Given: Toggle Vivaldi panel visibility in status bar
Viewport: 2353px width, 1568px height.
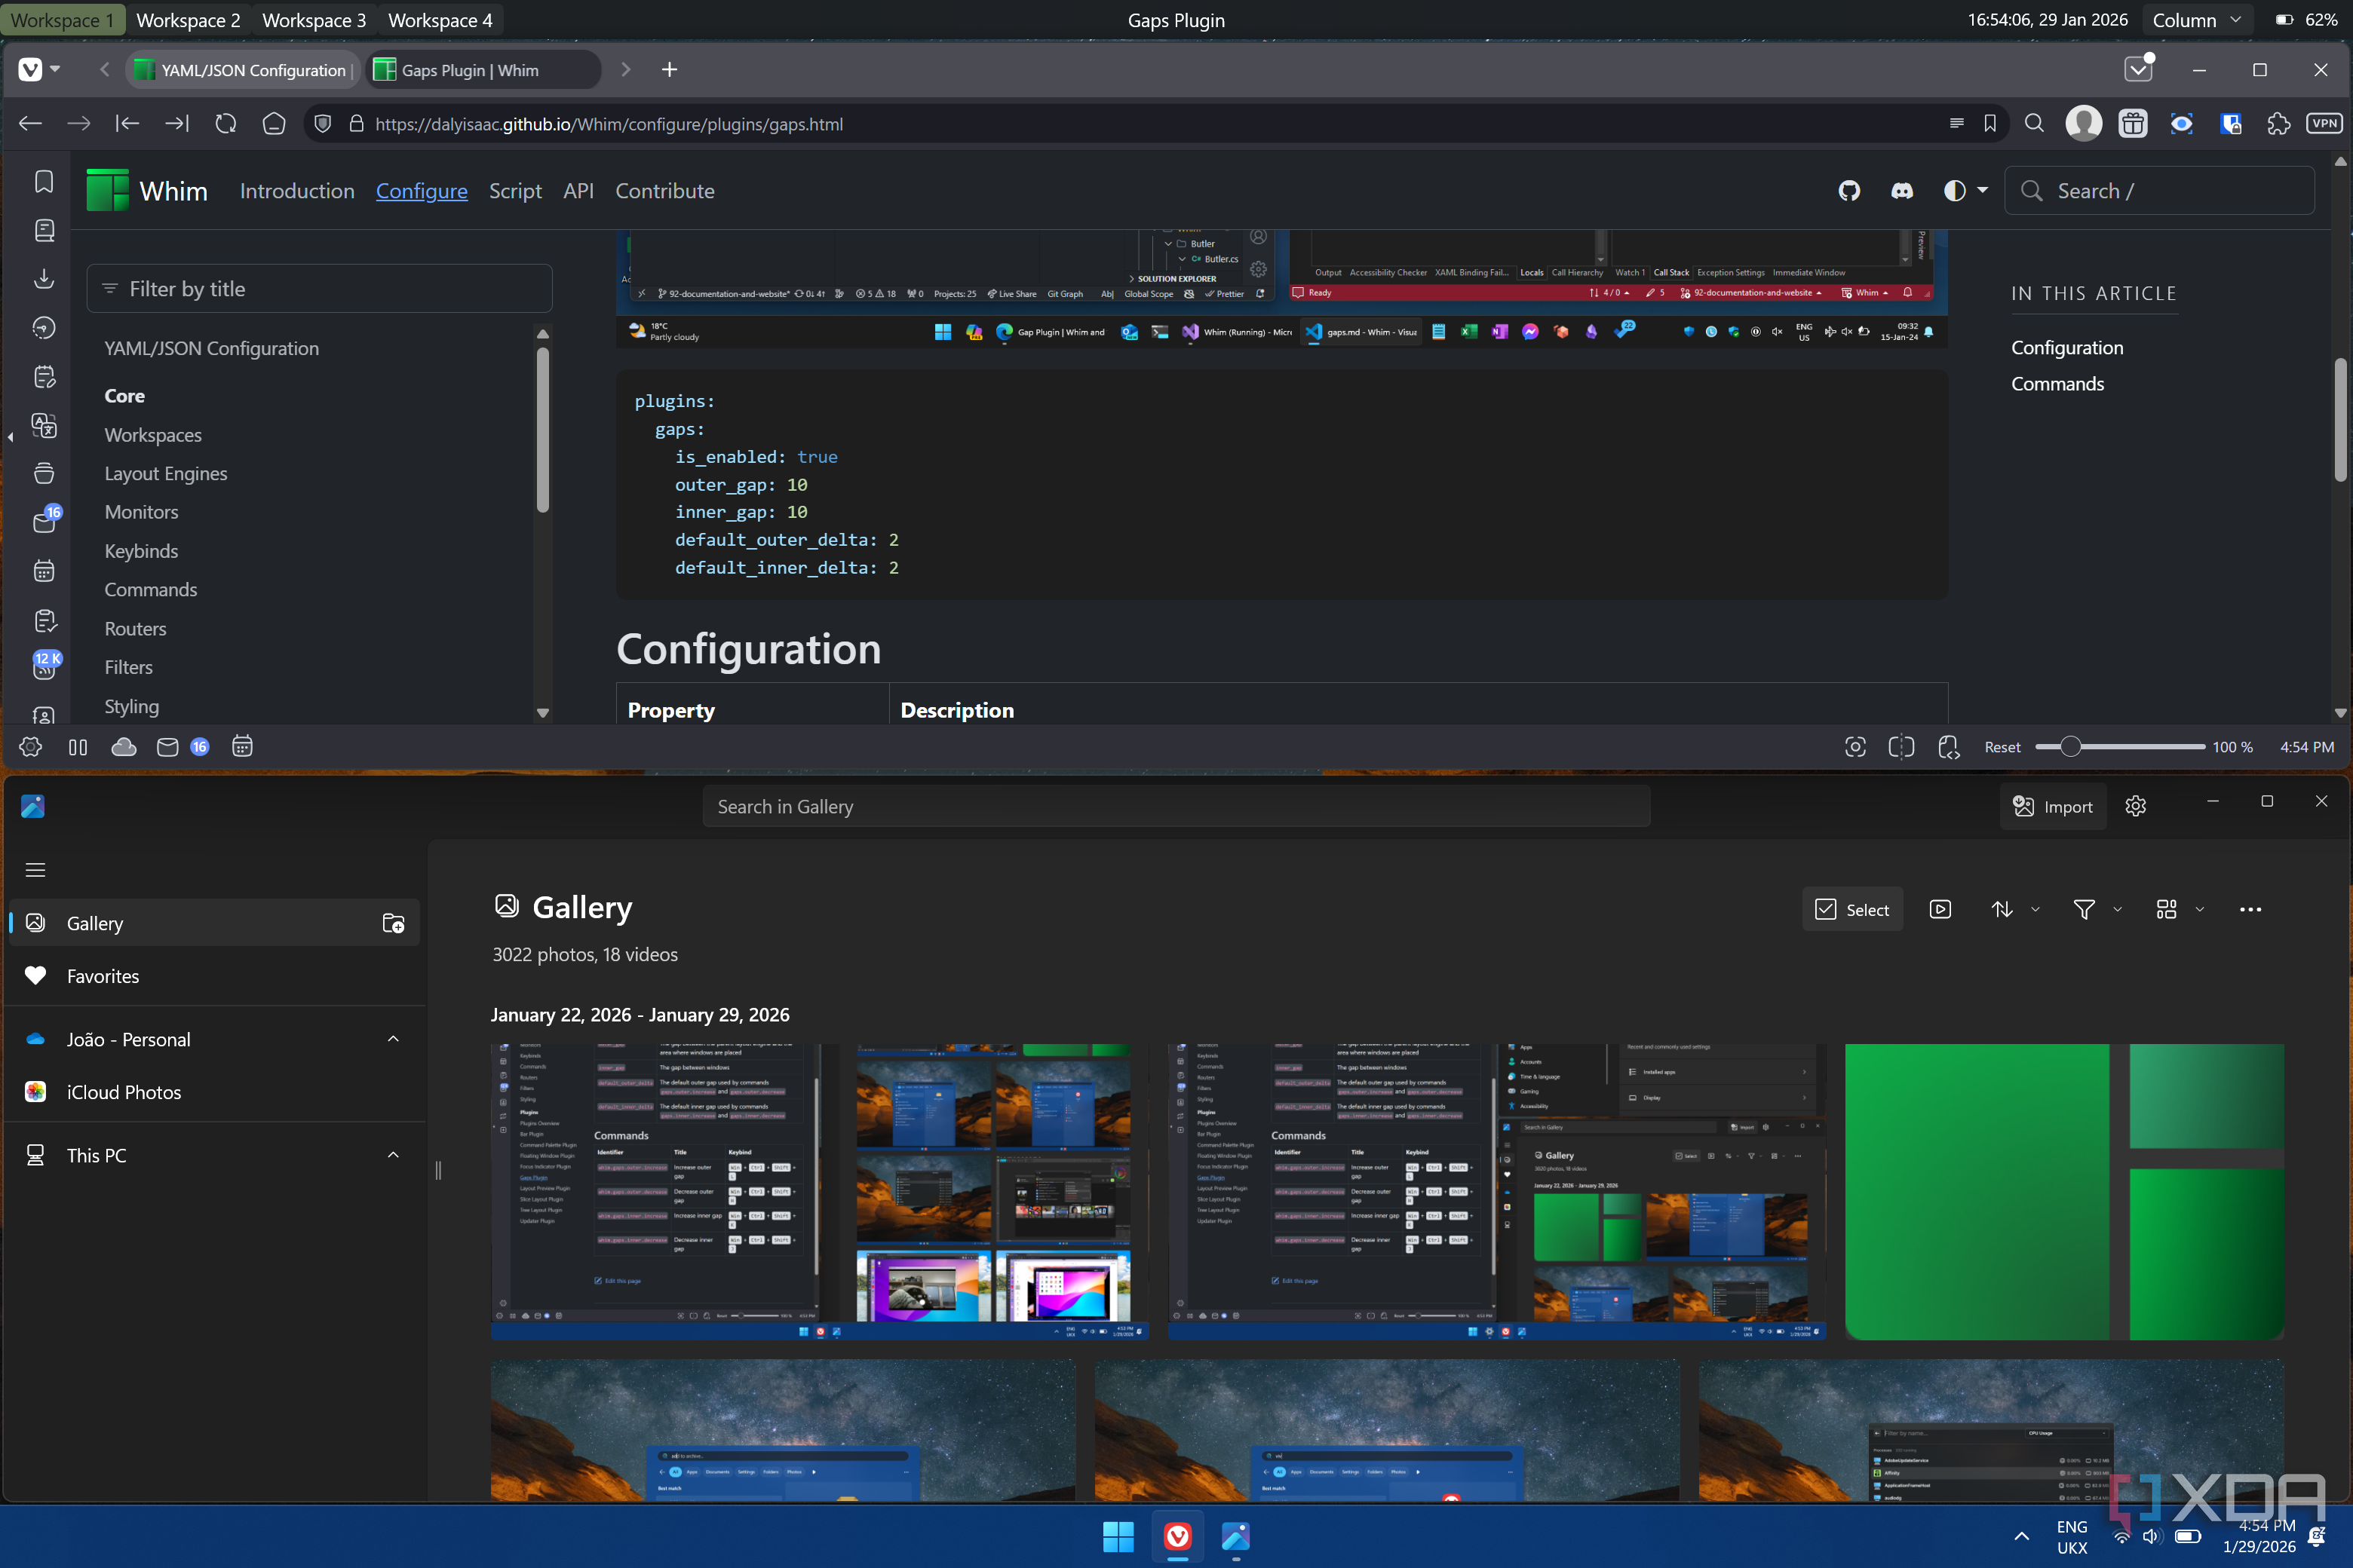Looking at the screenshot, I should click(x=78, y=747).
